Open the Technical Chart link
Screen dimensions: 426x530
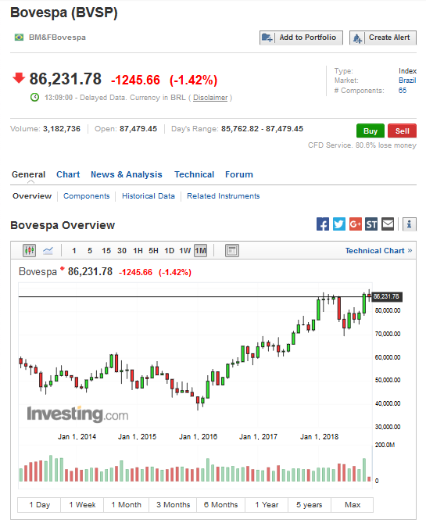coord(378,251)
